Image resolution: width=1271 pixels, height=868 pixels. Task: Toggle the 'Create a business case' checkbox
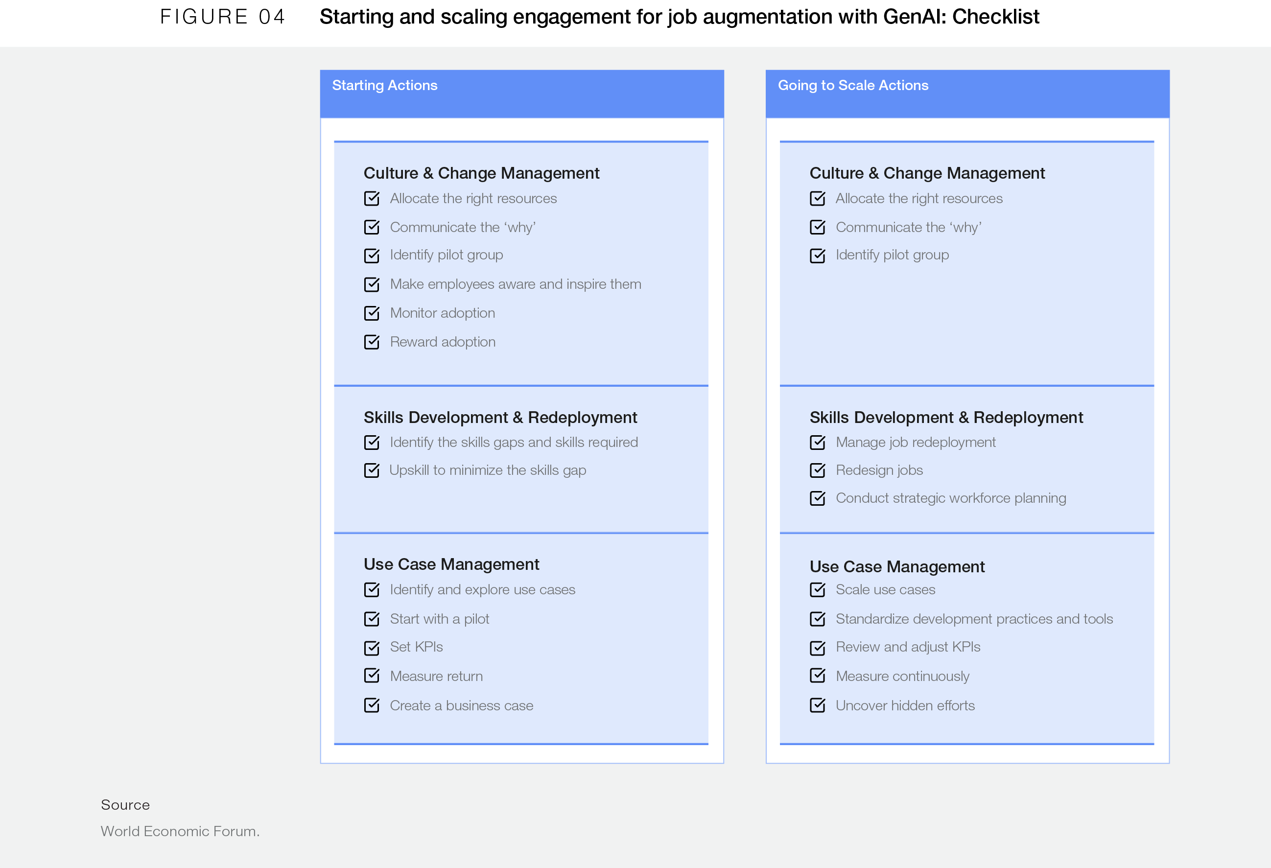(371, 705)
